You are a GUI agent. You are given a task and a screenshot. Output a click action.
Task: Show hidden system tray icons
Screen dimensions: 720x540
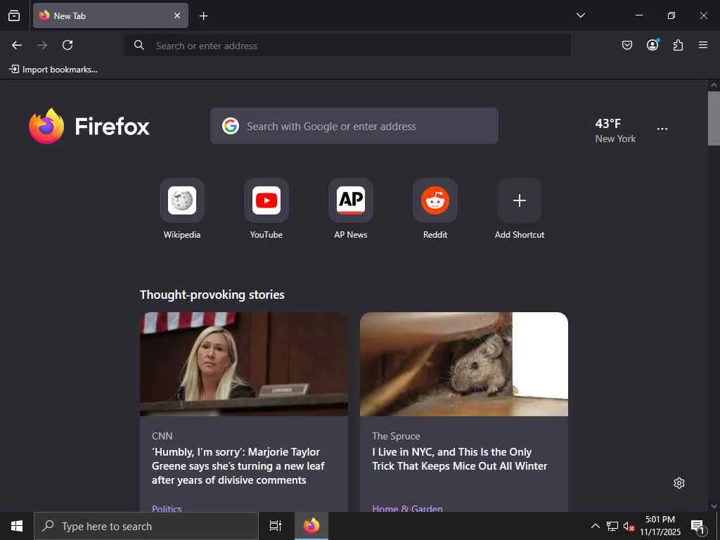pyautogui.click(x=595, y=526)
